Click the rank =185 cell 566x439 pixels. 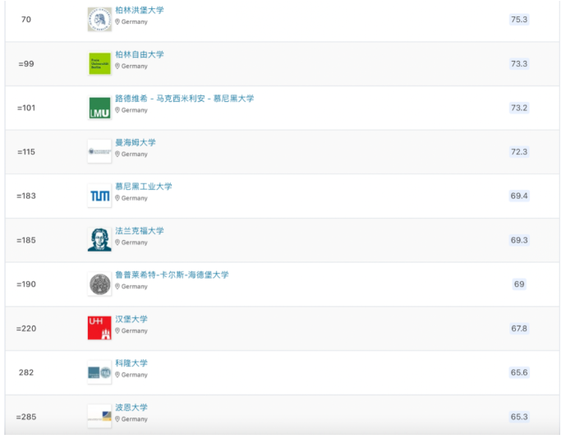tap(26, 240)
